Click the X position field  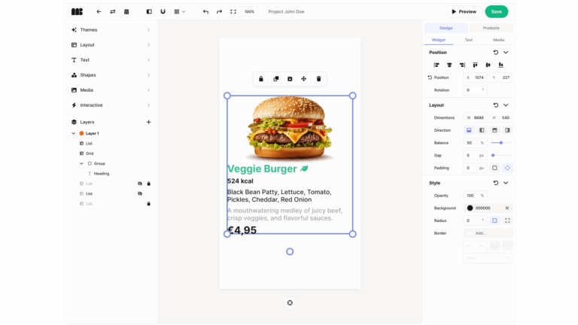click(x=475, y=77)
